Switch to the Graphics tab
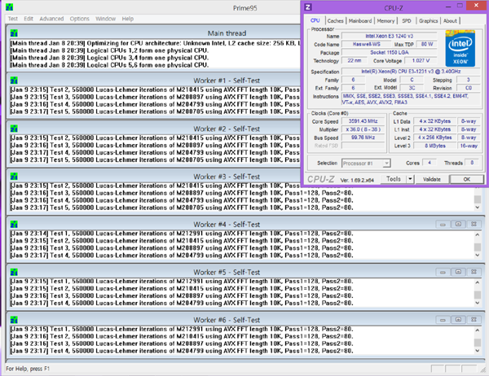Screen dimensions: 489x376 pyautogui.click(x=428, y=21)
